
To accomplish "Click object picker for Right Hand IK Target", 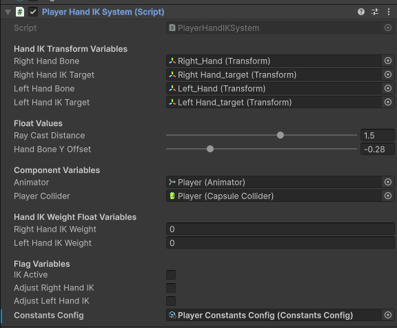I will [388, 74].
